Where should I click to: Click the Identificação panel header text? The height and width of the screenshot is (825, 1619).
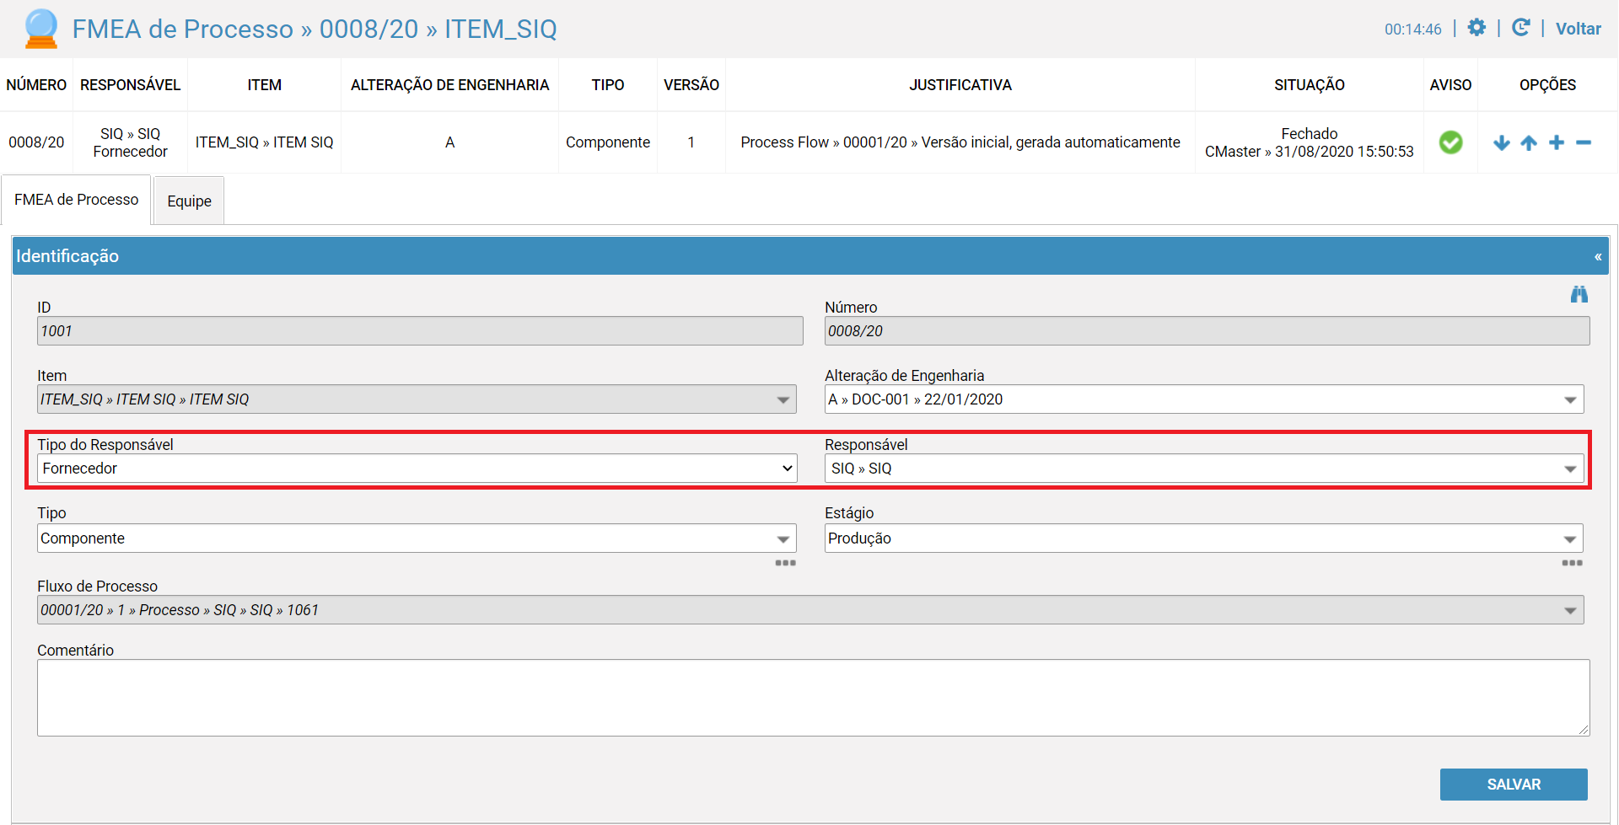click(x=67, y=256)
